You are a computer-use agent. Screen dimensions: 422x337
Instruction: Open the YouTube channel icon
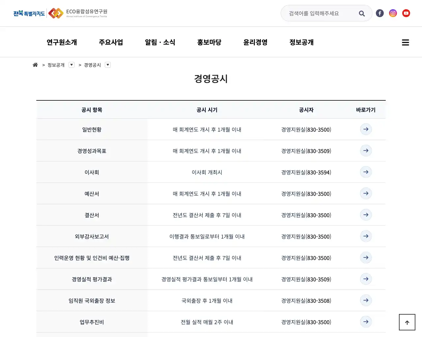(406, 13)
